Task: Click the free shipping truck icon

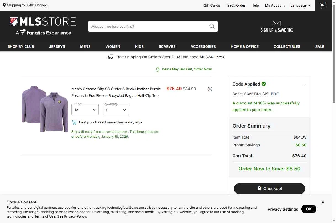Action: pos(111,57)
